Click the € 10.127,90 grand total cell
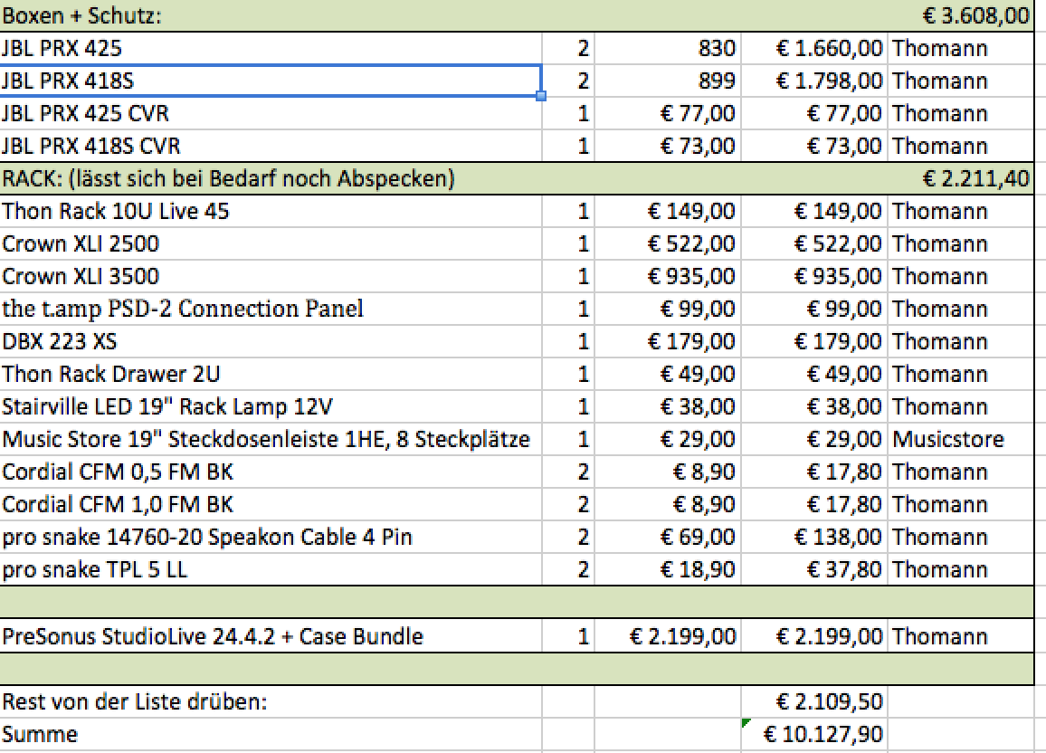This screenshot has height=753, width=1046. (813, 734)
